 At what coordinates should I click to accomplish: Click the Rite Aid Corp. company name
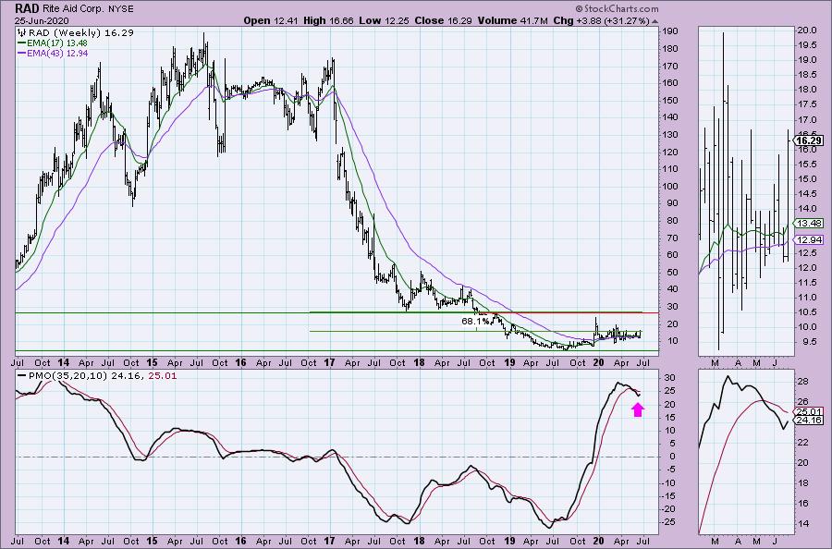(73, 9)
